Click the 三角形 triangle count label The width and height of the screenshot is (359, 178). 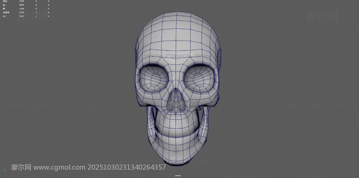coord(6,13)
